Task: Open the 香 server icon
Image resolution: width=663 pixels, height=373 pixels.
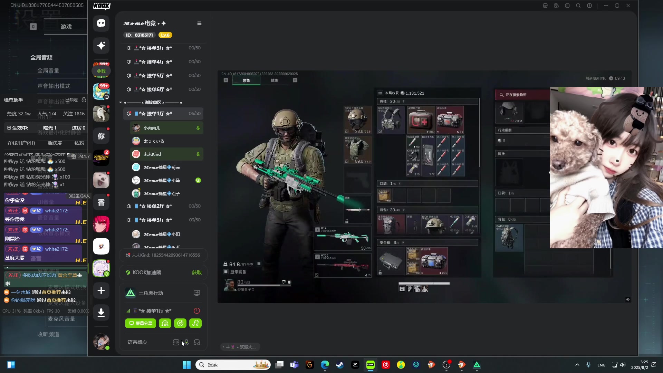Action: tap(101, 202)
